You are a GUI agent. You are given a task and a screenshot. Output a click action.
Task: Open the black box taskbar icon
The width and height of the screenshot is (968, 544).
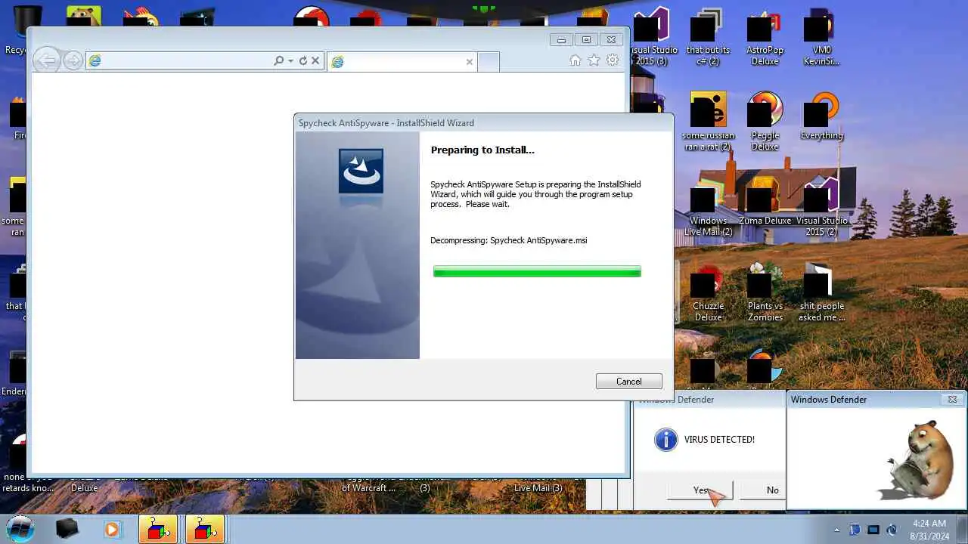point(67,529)
